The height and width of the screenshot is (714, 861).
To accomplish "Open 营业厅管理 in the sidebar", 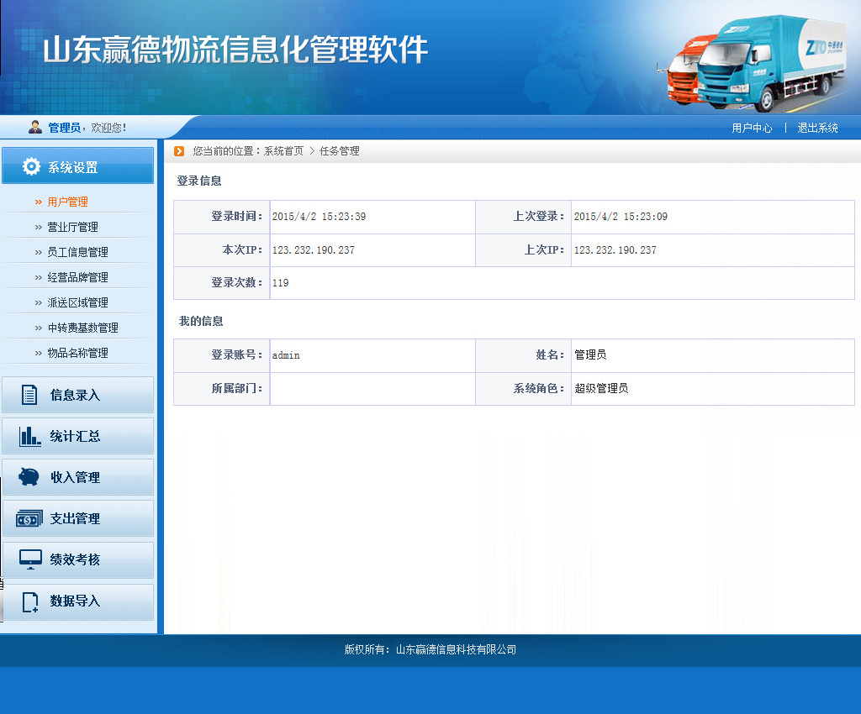I will click(72, 227).
